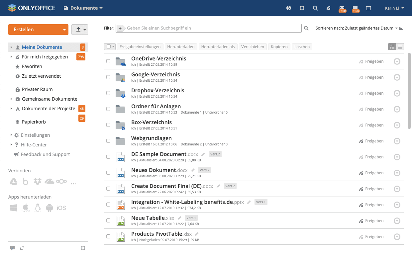Select checkbox for Webgrundlagen
Viewport: 412px width, 255px height.
[x=108, y=141]
